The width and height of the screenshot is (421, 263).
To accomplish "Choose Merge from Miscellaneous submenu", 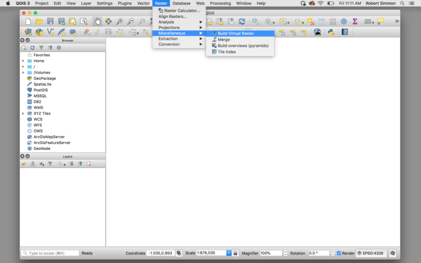I will click(240, 39).
